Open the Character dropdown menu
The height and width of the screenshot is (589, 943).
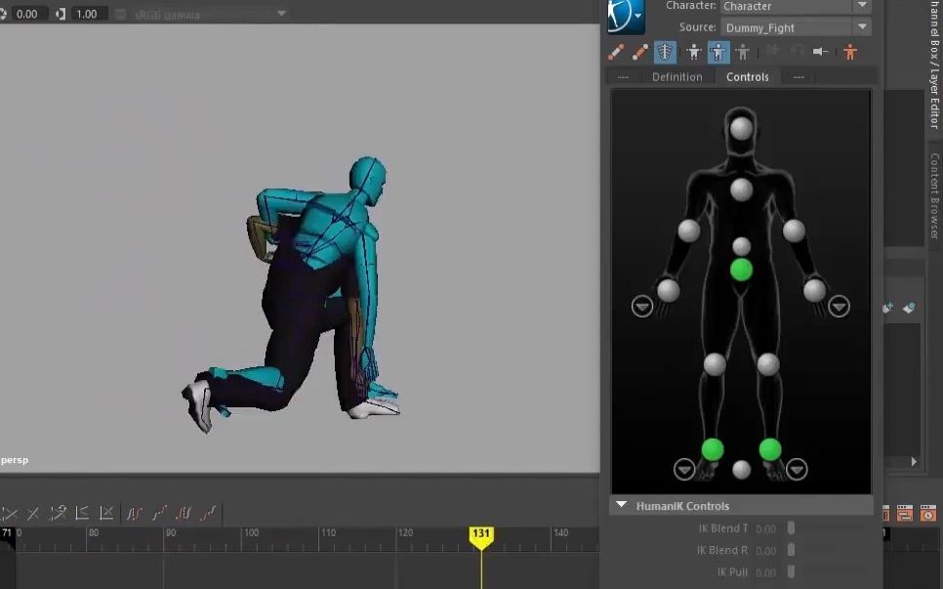(x=861, y=6)
